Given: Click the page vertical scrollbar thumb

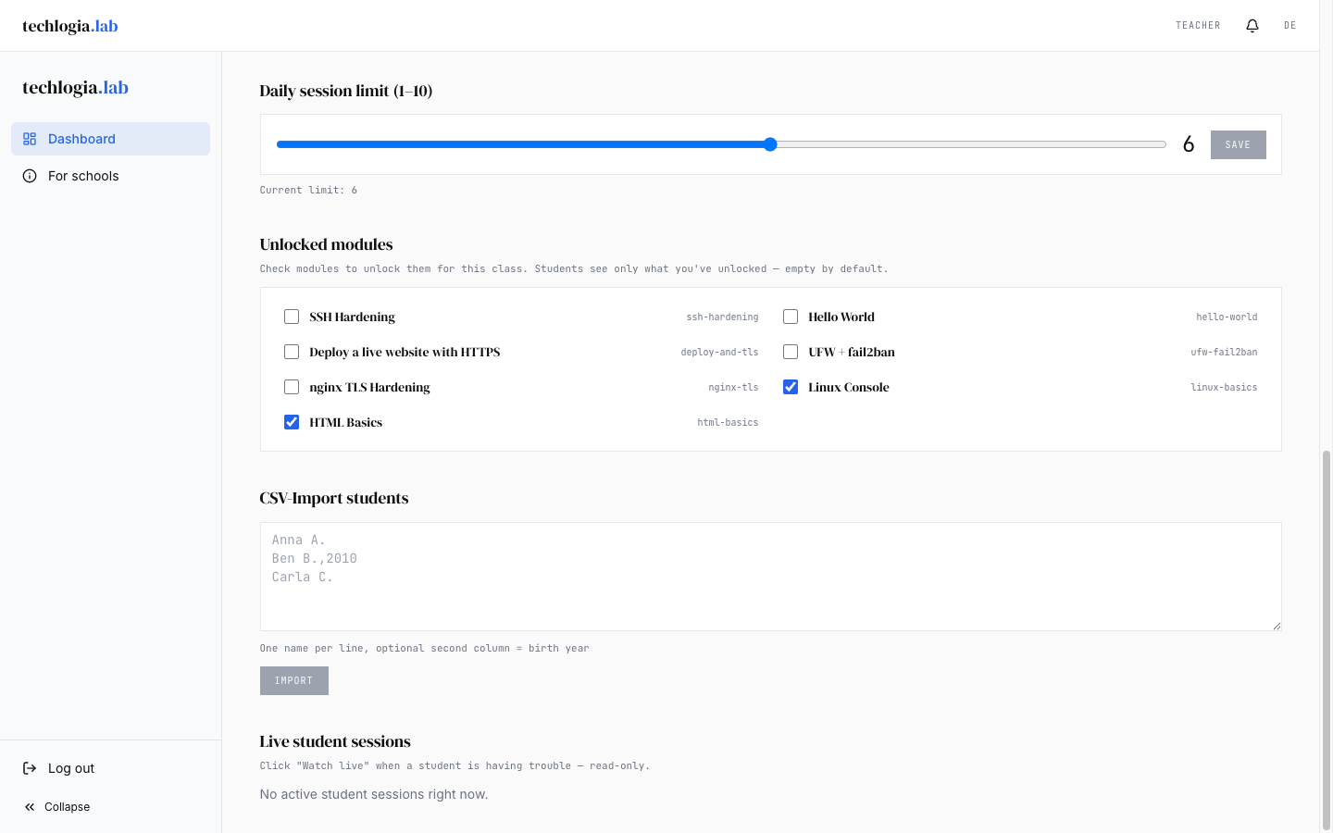Looking at the screenshot, I should click(1326, 639).
